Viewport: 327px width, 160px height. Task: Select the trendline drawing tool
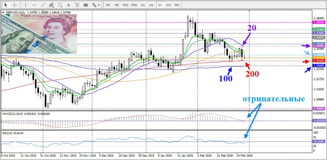point(42,5)
